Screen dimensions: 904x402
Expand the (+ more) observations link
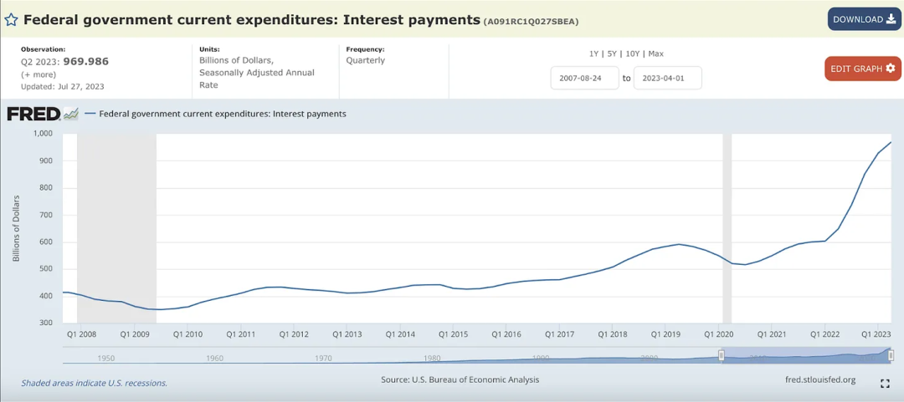[x=39, y=74]
